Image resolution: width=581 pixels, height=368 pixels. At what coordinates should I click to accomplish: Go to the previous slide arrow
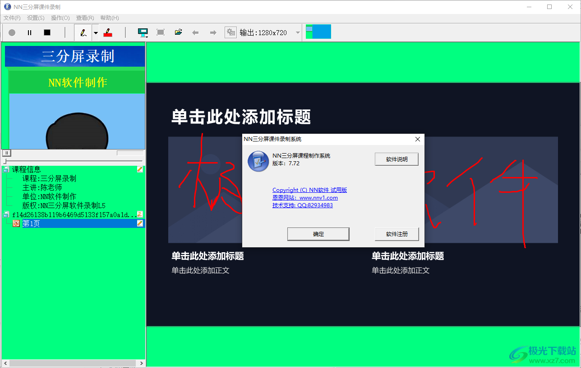click(x=195, y=32)
